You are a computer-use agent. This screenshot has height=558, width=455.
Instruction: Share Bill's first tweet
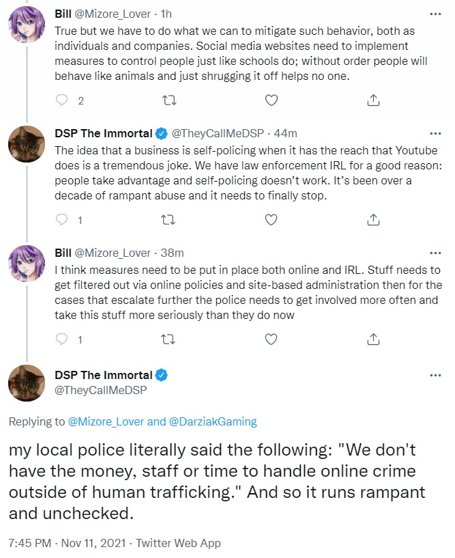(373, 100)
